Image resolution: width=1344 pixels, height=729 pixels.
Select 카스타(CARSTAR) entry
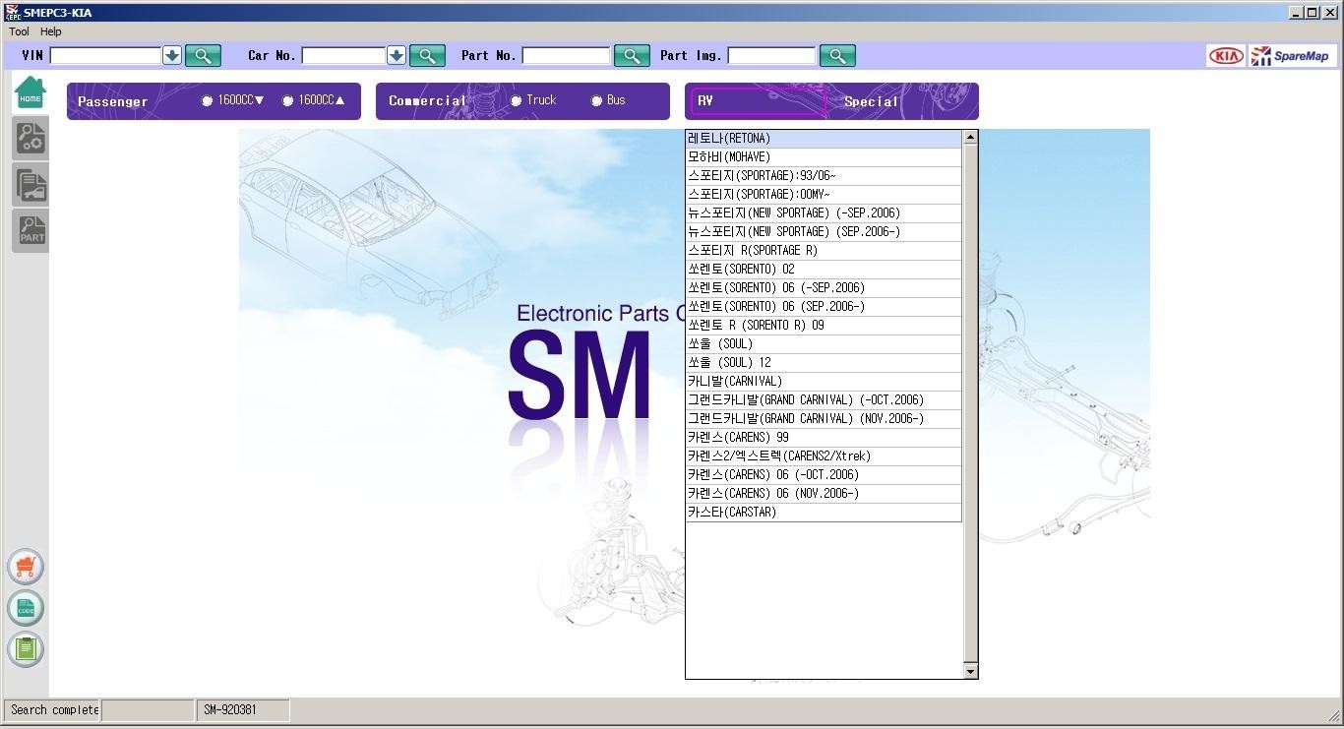click(x=824, y=513)
